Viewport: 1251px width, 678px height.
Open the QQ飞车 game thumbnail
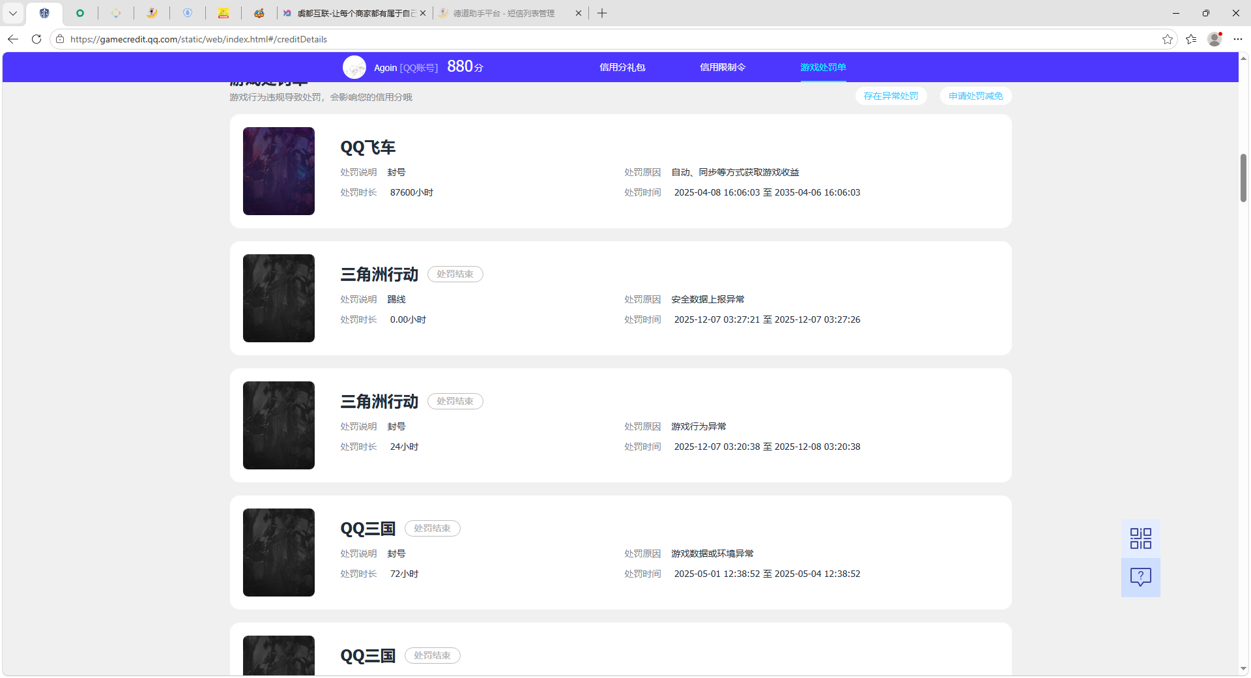(x=279, y=171)
